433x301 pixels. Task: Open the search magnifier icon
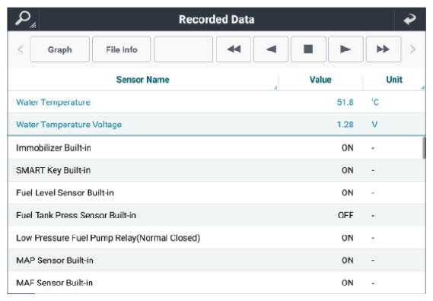(24, 19)
